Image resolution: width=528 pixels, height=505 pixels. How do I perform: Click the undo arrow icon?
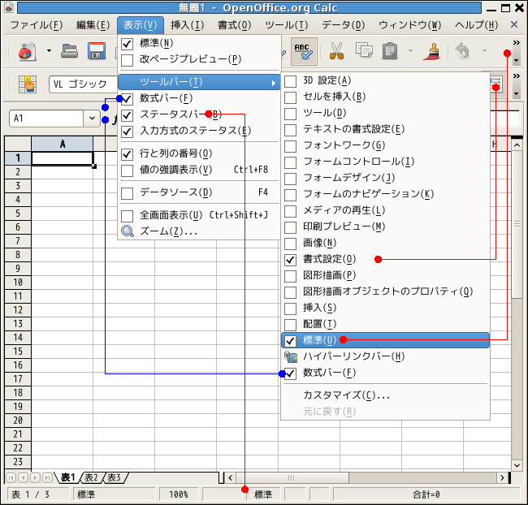click(x=462, y=51)
